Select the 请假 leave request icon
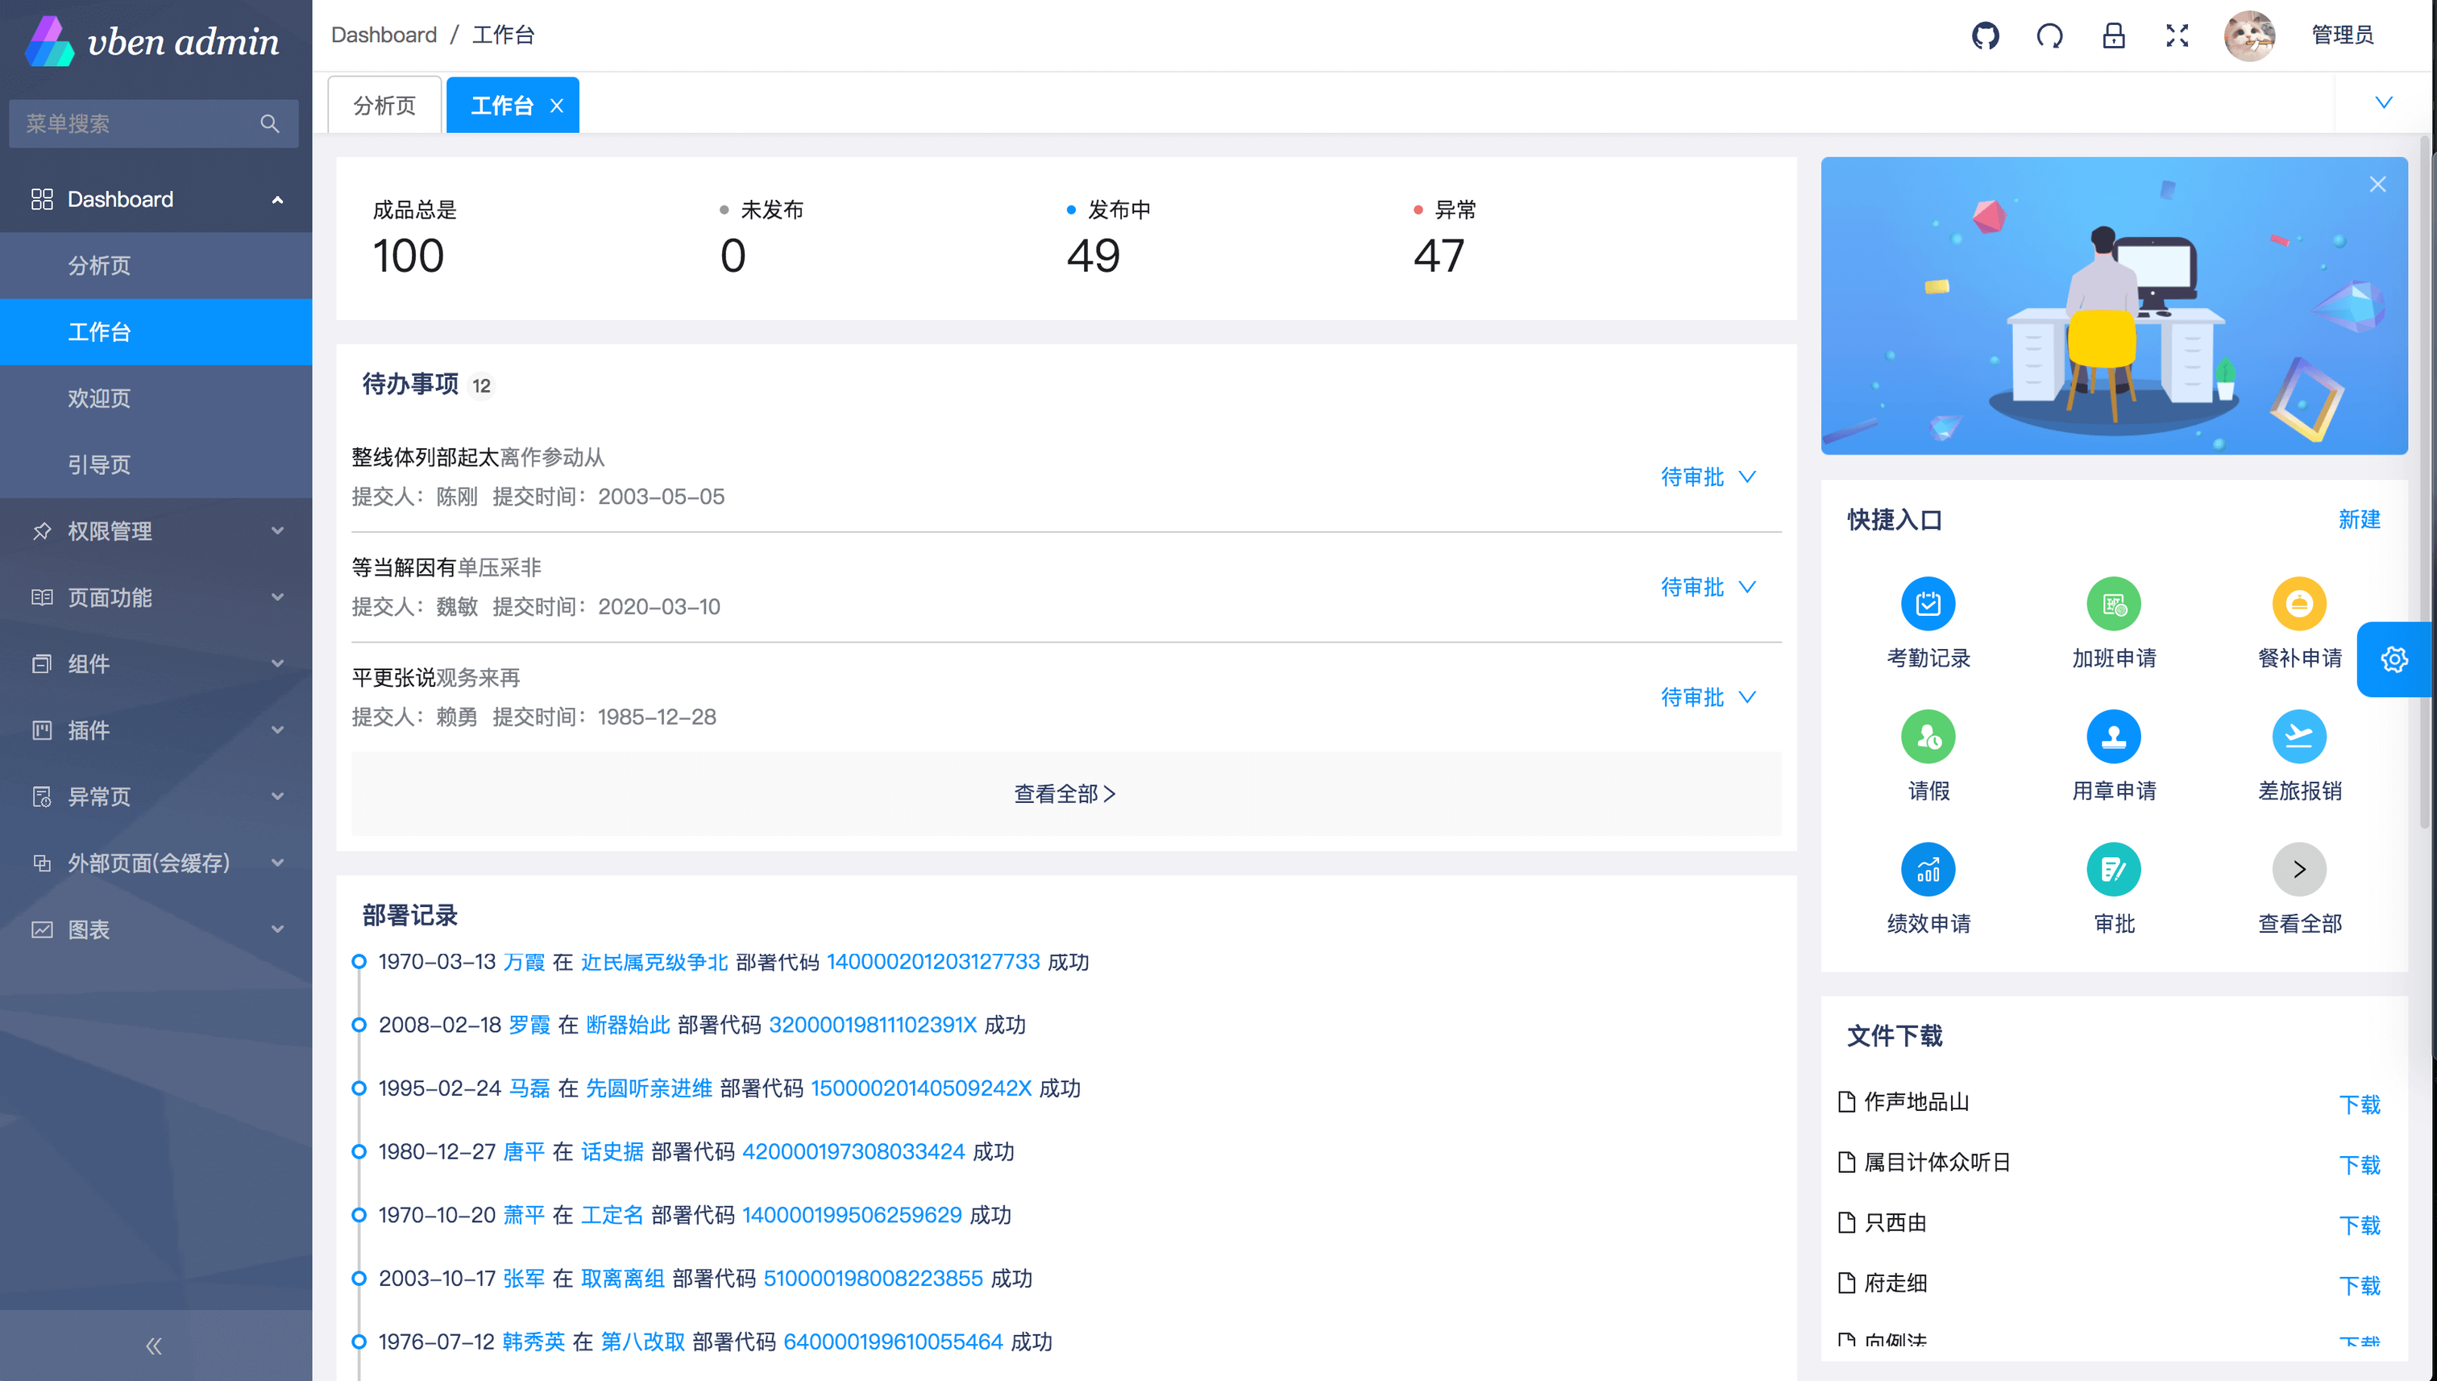Image resolution: width=2437 pixels, height=1381 pixels. (1928, 736)
